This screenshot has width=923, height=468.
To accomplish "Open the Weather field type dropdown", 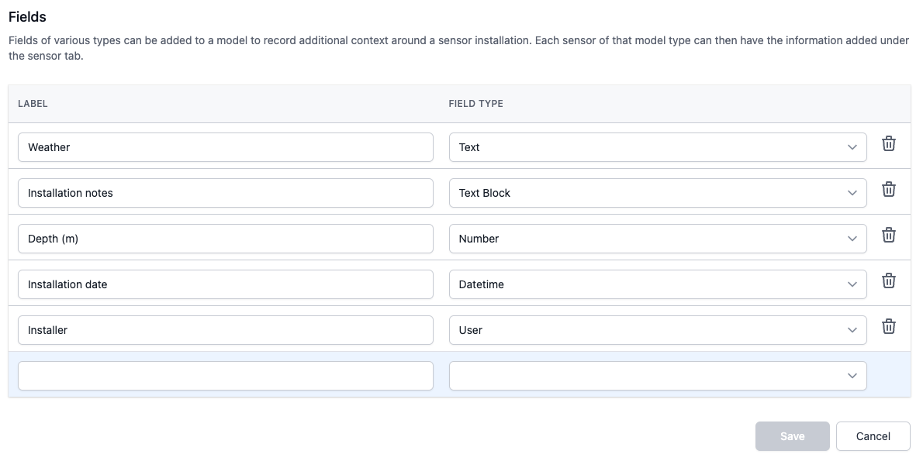I will pyautogui.click(x=657, y=147).
